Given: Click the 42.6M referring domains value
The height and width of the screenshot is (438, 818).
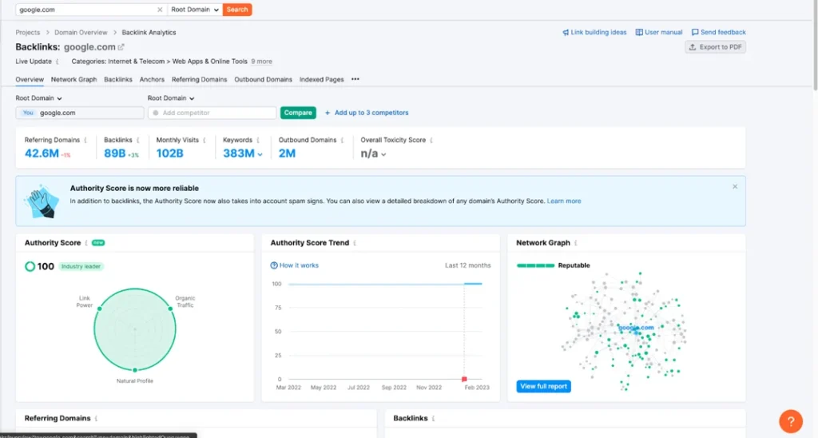Looking at the screenshot, I should [42, 153].
